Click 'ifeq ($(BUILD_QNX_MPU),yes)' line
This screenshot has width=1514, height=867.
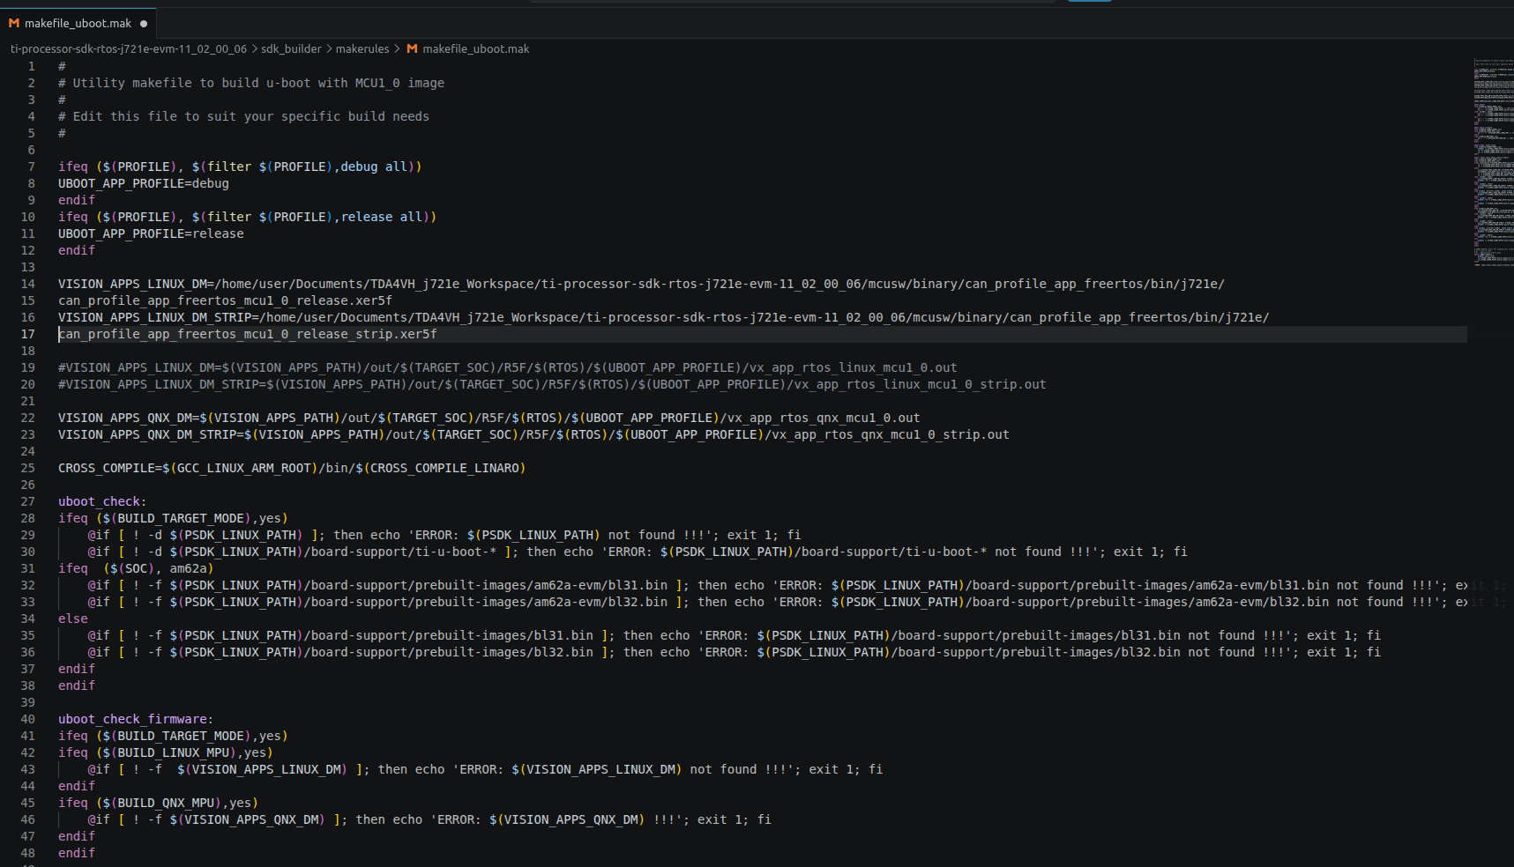[x=159, y=804]
